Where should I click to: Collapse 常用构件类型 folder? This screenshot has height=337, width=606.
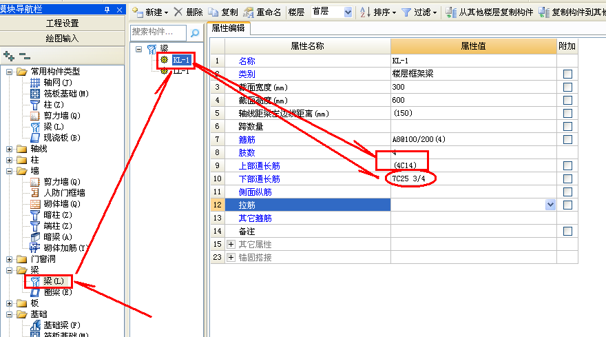click(9, 72)
